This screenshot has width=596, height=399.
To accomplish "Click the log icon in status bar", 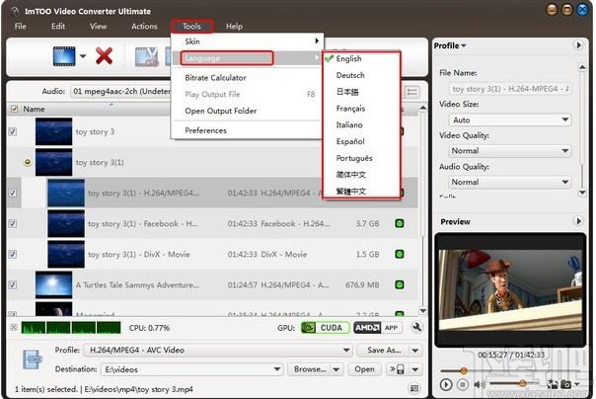I will click(414, 388).
